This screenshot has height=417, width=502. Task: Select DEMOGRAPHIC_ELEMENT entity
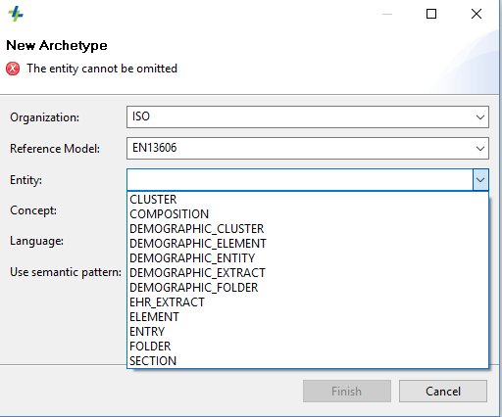click(308, 244)
